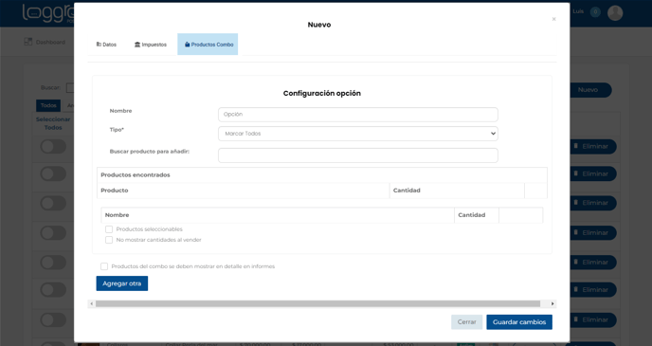
Task: Click the Impuestos bank icon
Action: 137,45
